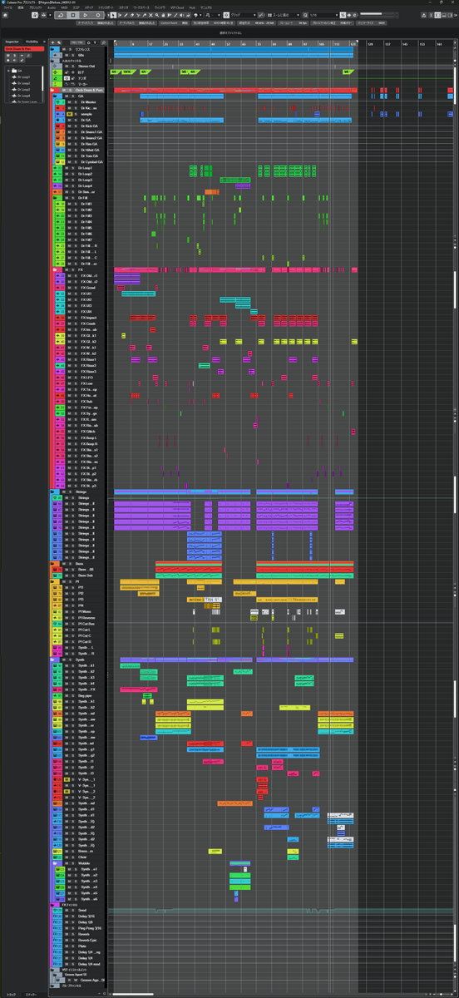Screen dimensions: 459x998
Task: Open the ファイル menu
Action: click(8, 7)
